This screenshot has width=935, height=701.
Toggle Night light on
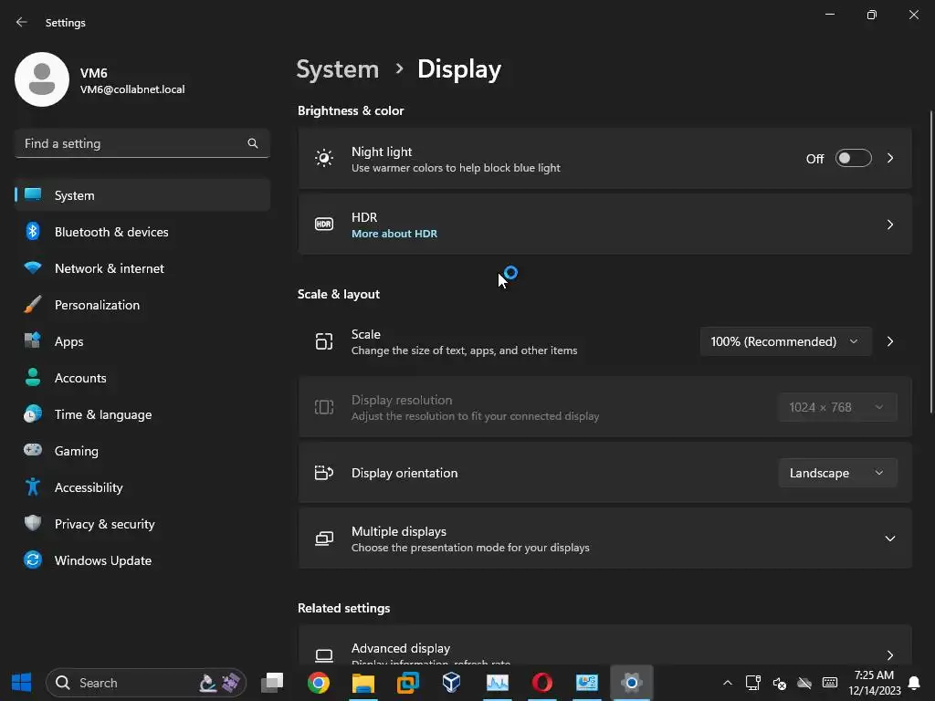coord(853,158)
